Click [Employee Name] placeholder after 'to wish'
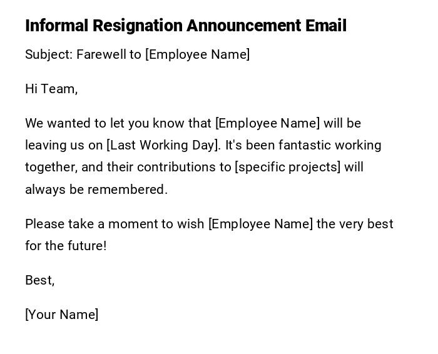438x354 pixels. tap(260, 224)
